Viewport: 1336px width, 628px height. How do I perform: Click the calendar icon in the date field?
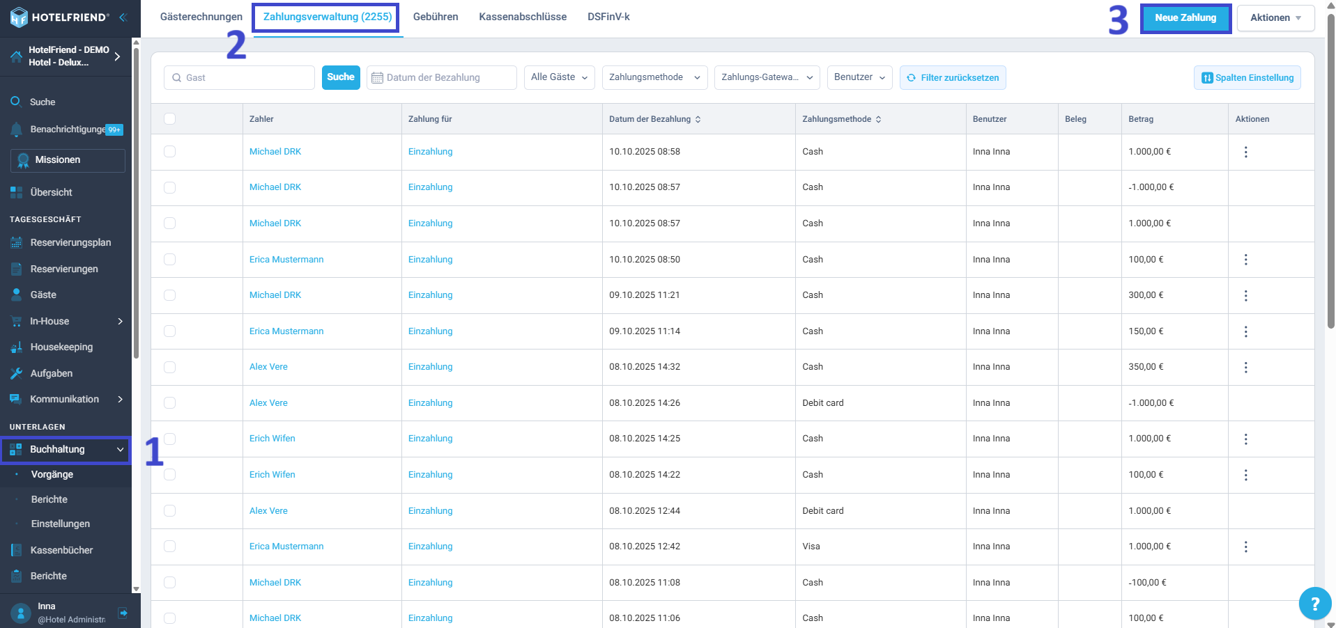point(377,78)
